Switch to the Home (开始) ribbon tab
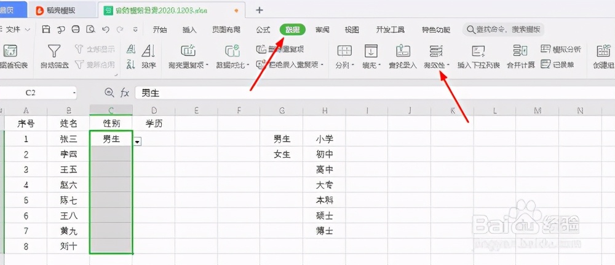Image resolution: width=615 pixels, height=265 pixels. (x=160, y=29)
